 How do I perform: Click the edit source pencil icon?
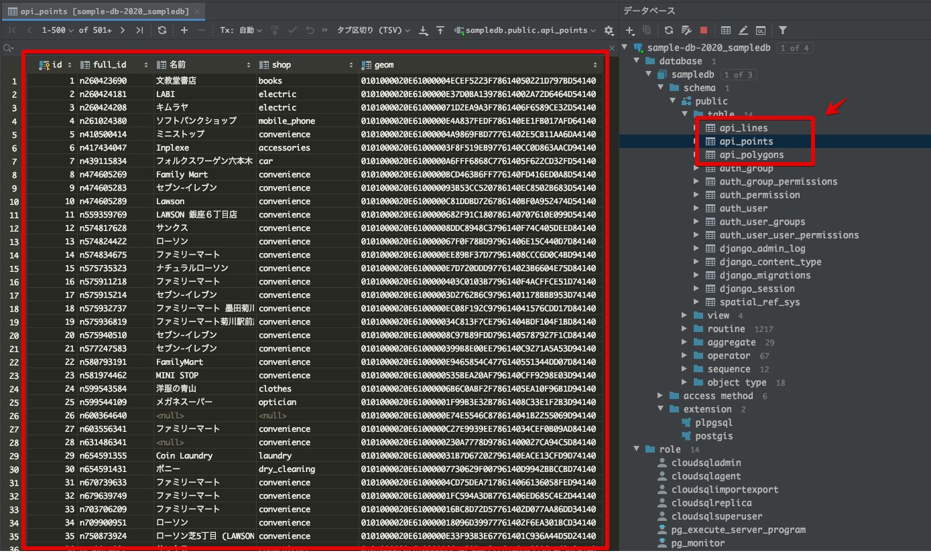[x=743, y=30]
